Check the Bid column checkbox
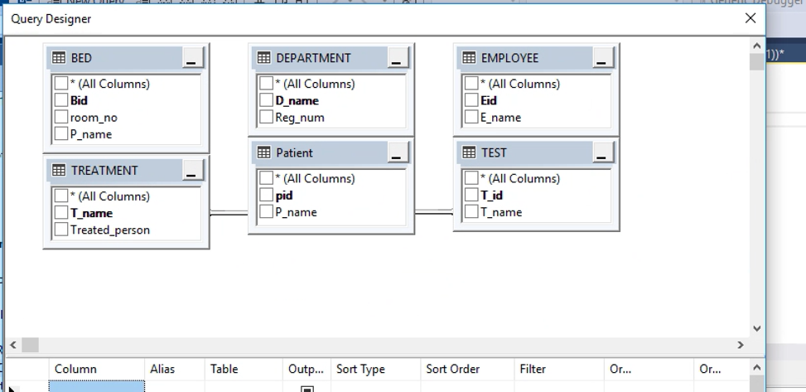806x392 pixels. point(61,99)
